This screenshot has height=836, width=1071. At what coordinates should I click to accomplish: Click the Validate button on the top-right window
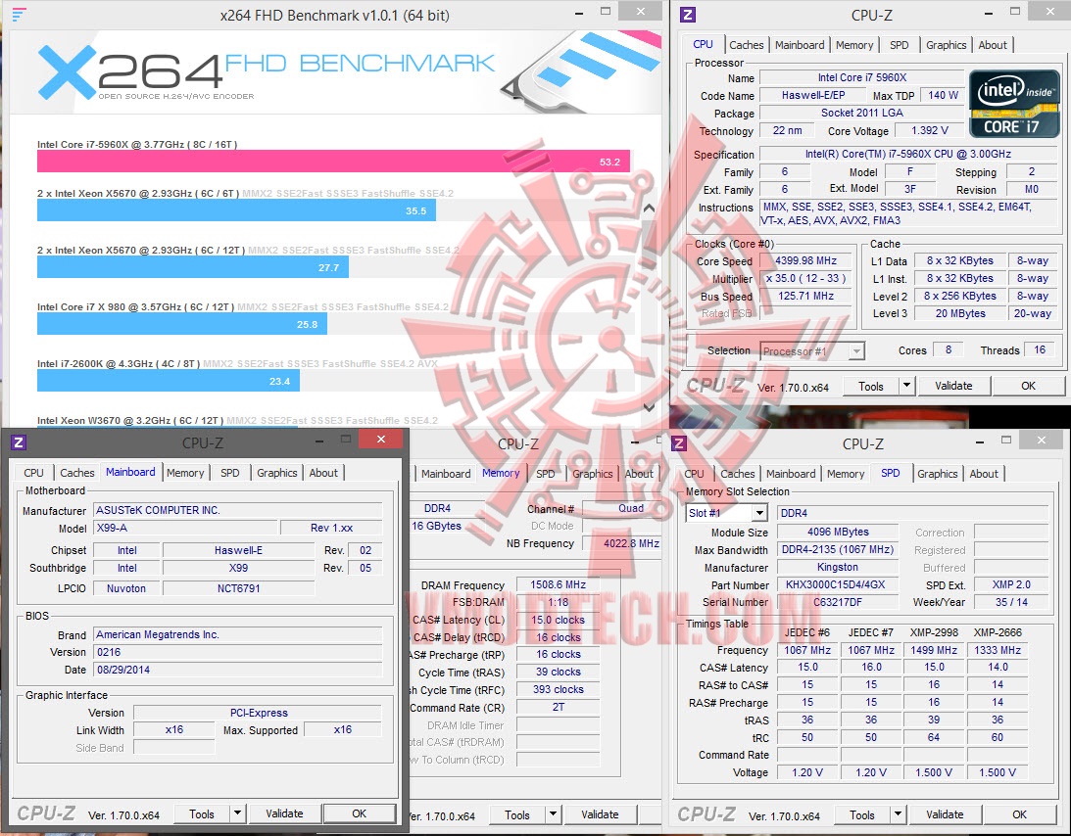[952, 385]
